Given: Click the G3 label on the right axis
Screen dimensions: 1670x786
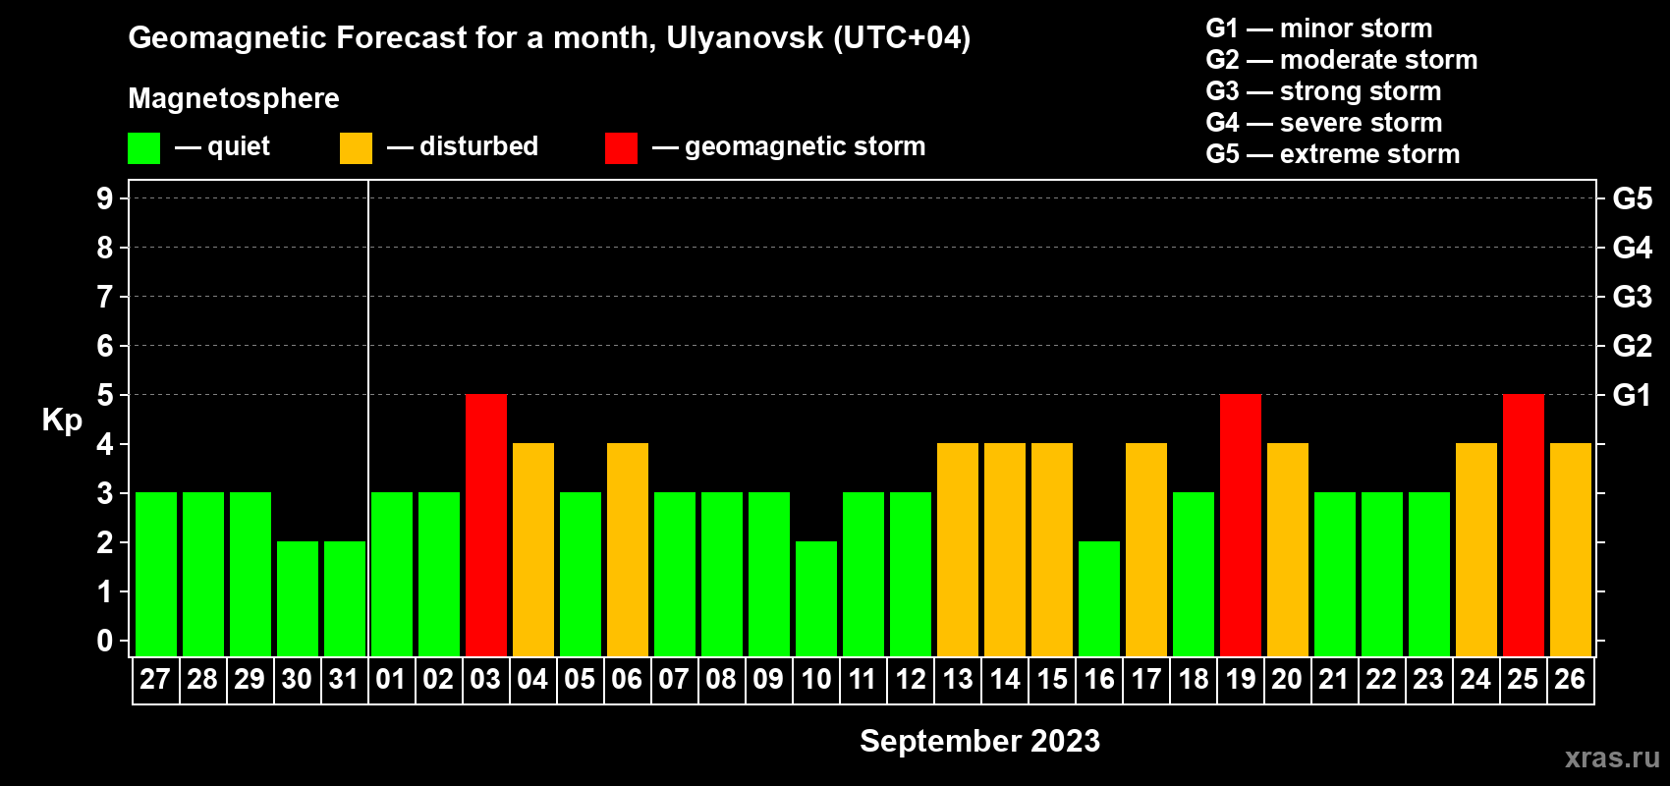Looking at the screenshot, I should pyautogui.click(x=1633, y=297).
